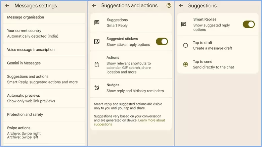This screenshot has height=147, width=262.
Task: Open Gemini in Messages setting
Action: [44, 63]
